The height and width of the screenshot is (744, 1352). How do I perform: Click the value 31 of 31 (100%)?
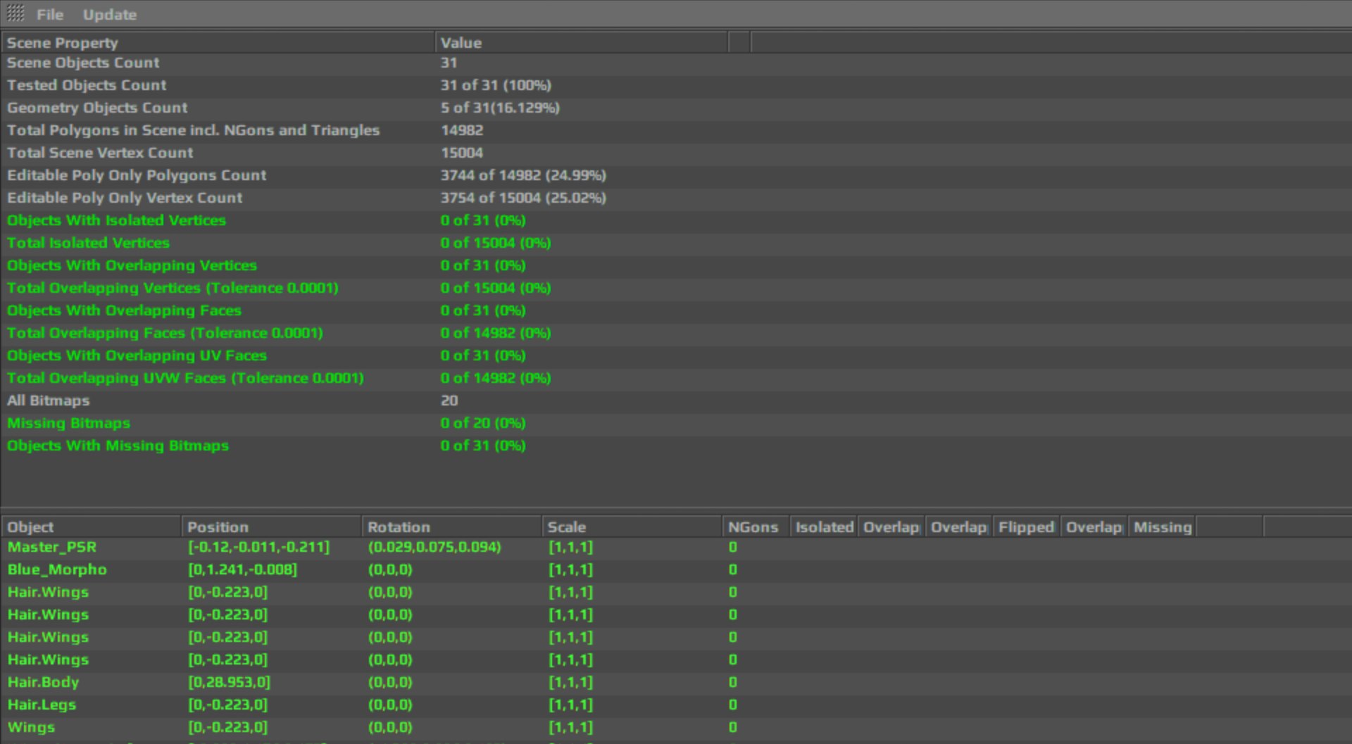click(496, 86)
